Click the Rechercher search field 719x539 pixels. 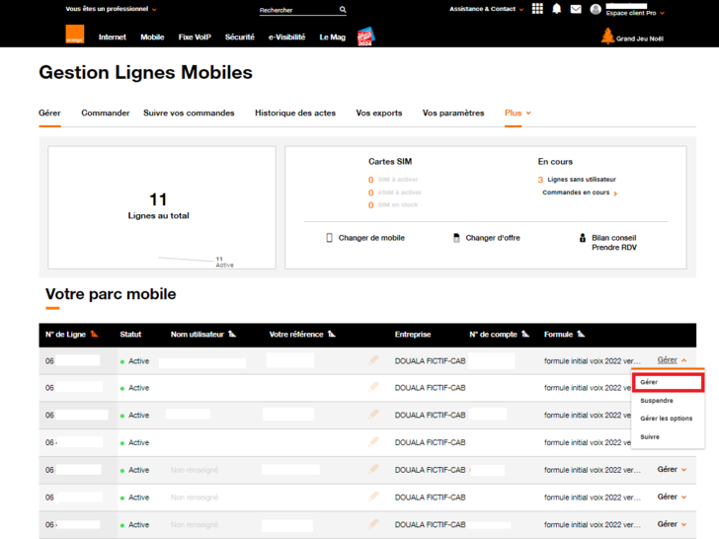[x=296, y=10]
